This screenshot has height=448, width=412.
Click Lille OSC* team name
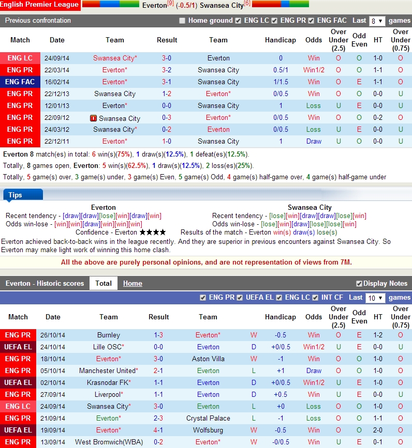(x=109, y=347)
